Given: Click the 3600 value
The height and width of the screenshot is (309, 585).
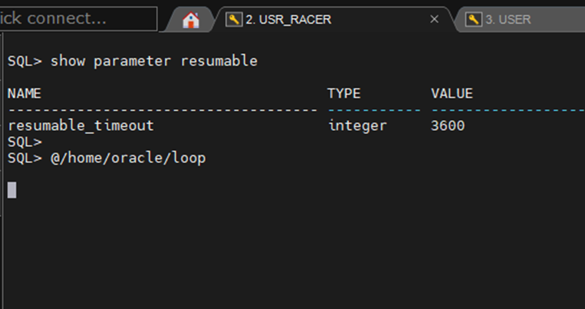Looking at the screenshot, I should [x=448, y=126].
